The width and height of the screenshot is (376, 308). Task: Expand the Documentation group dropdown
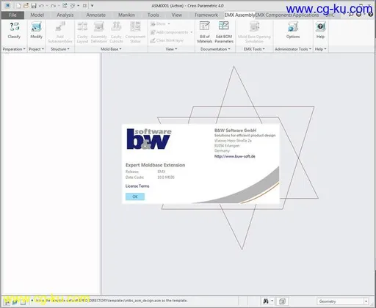[215, 49]
